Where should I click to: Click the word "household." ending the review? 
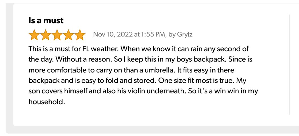pyautogui.click(x=47, y=102)
